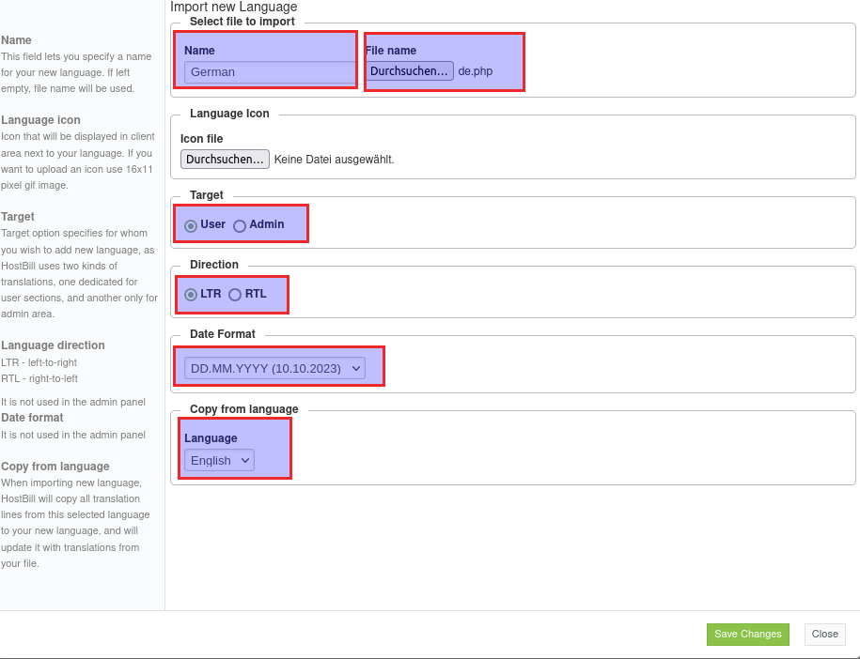This screenshot has width=860, height=659.
Task: Click the File name label
Action: click(x=391, y=51)
